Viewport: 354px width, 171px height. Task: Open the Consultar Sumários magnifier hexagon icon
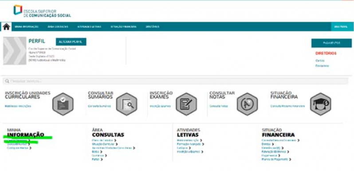tap(127, 104)
